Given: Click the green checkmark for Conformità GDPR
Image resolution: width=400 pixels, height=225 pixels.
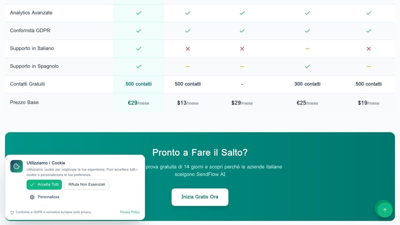Looking at the screenshot, I should [x=138, y=31].
